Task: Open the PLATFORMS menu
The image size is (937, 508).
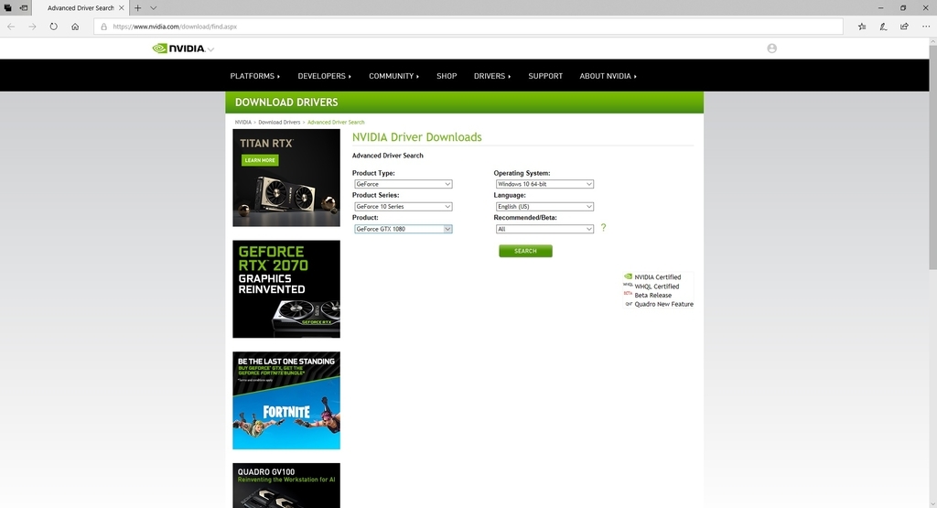Action: 255,76
